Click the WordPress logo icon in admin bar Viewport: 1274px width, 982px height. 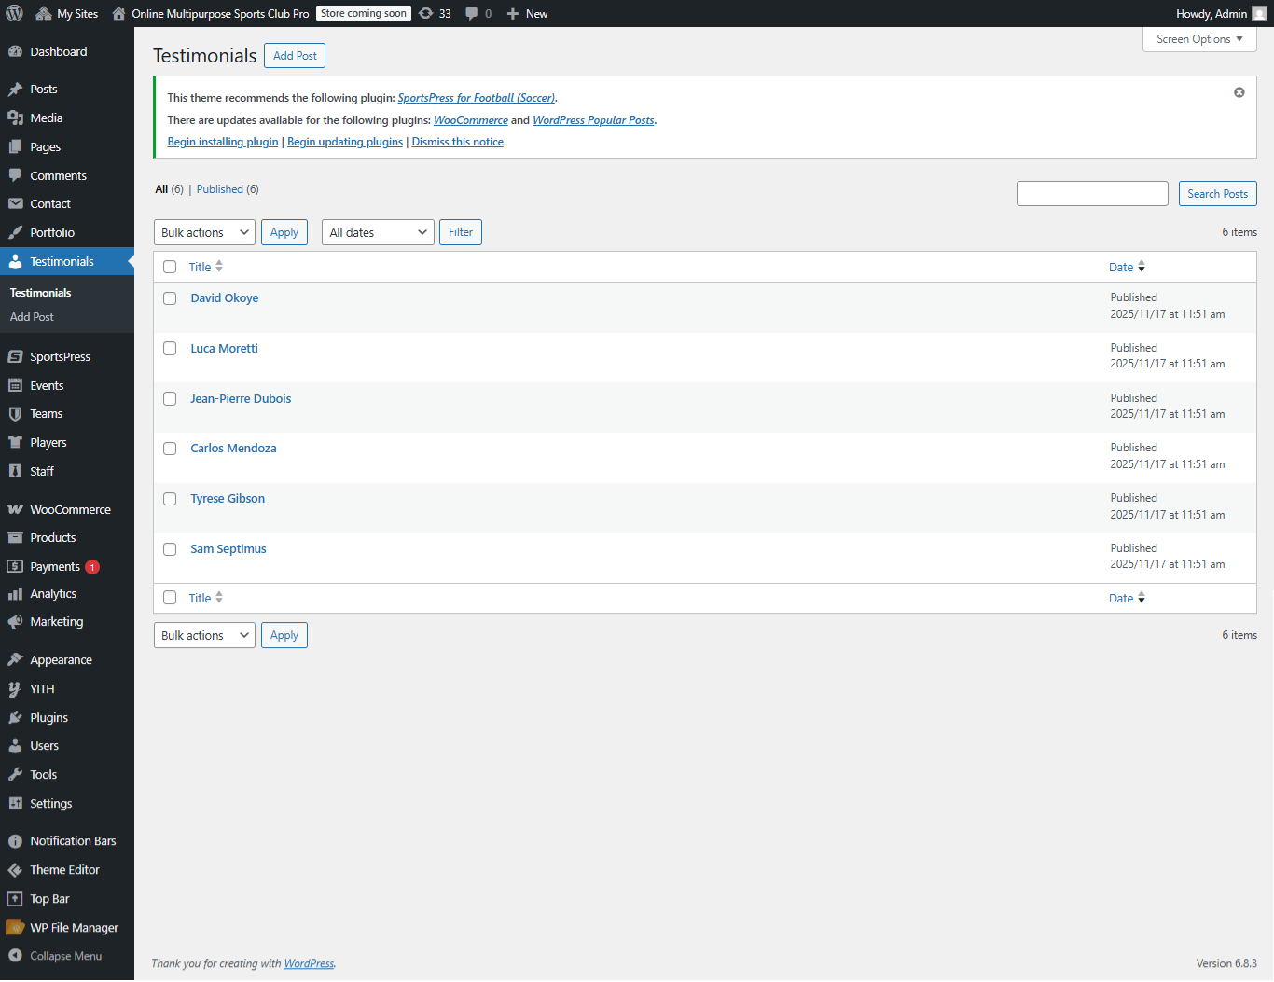(15, 13)
